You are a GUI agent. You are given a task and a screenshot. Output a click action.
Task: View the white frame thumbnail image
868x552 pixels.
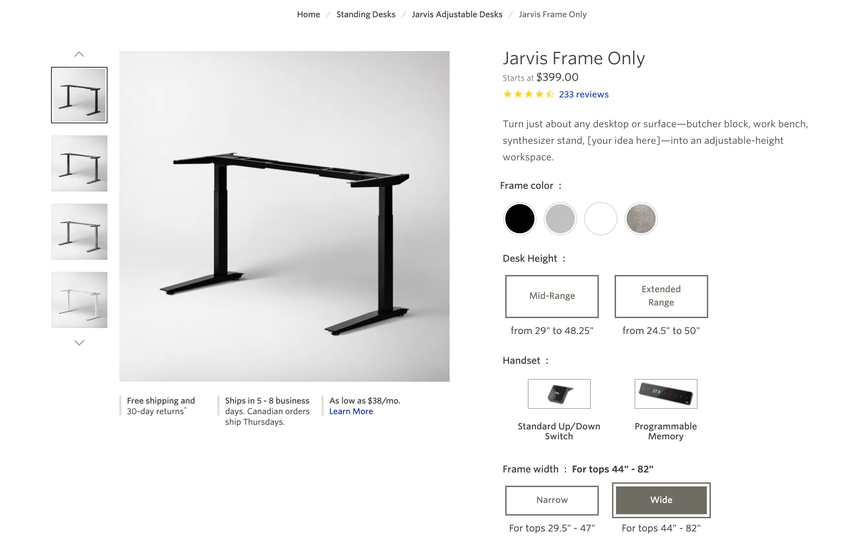(79, 300)
